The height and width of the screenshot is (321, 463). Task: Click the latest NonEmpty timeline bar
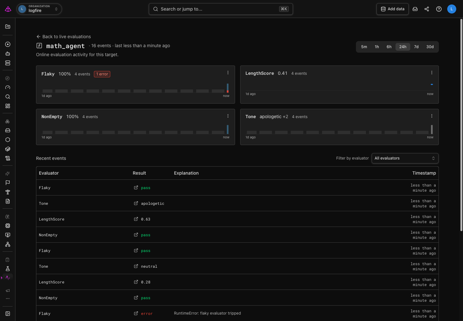point(228,129)
